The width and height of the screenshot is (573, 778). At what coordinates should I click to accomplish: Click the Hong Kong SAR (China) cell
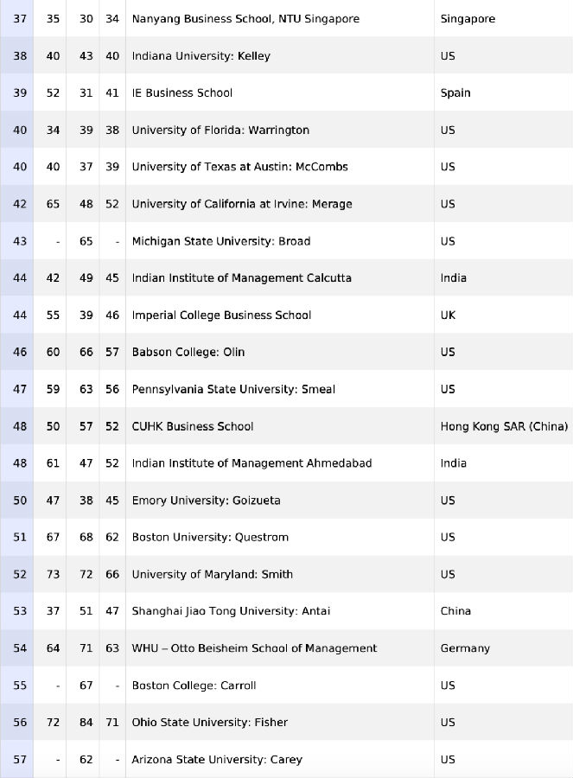[504, 426]
